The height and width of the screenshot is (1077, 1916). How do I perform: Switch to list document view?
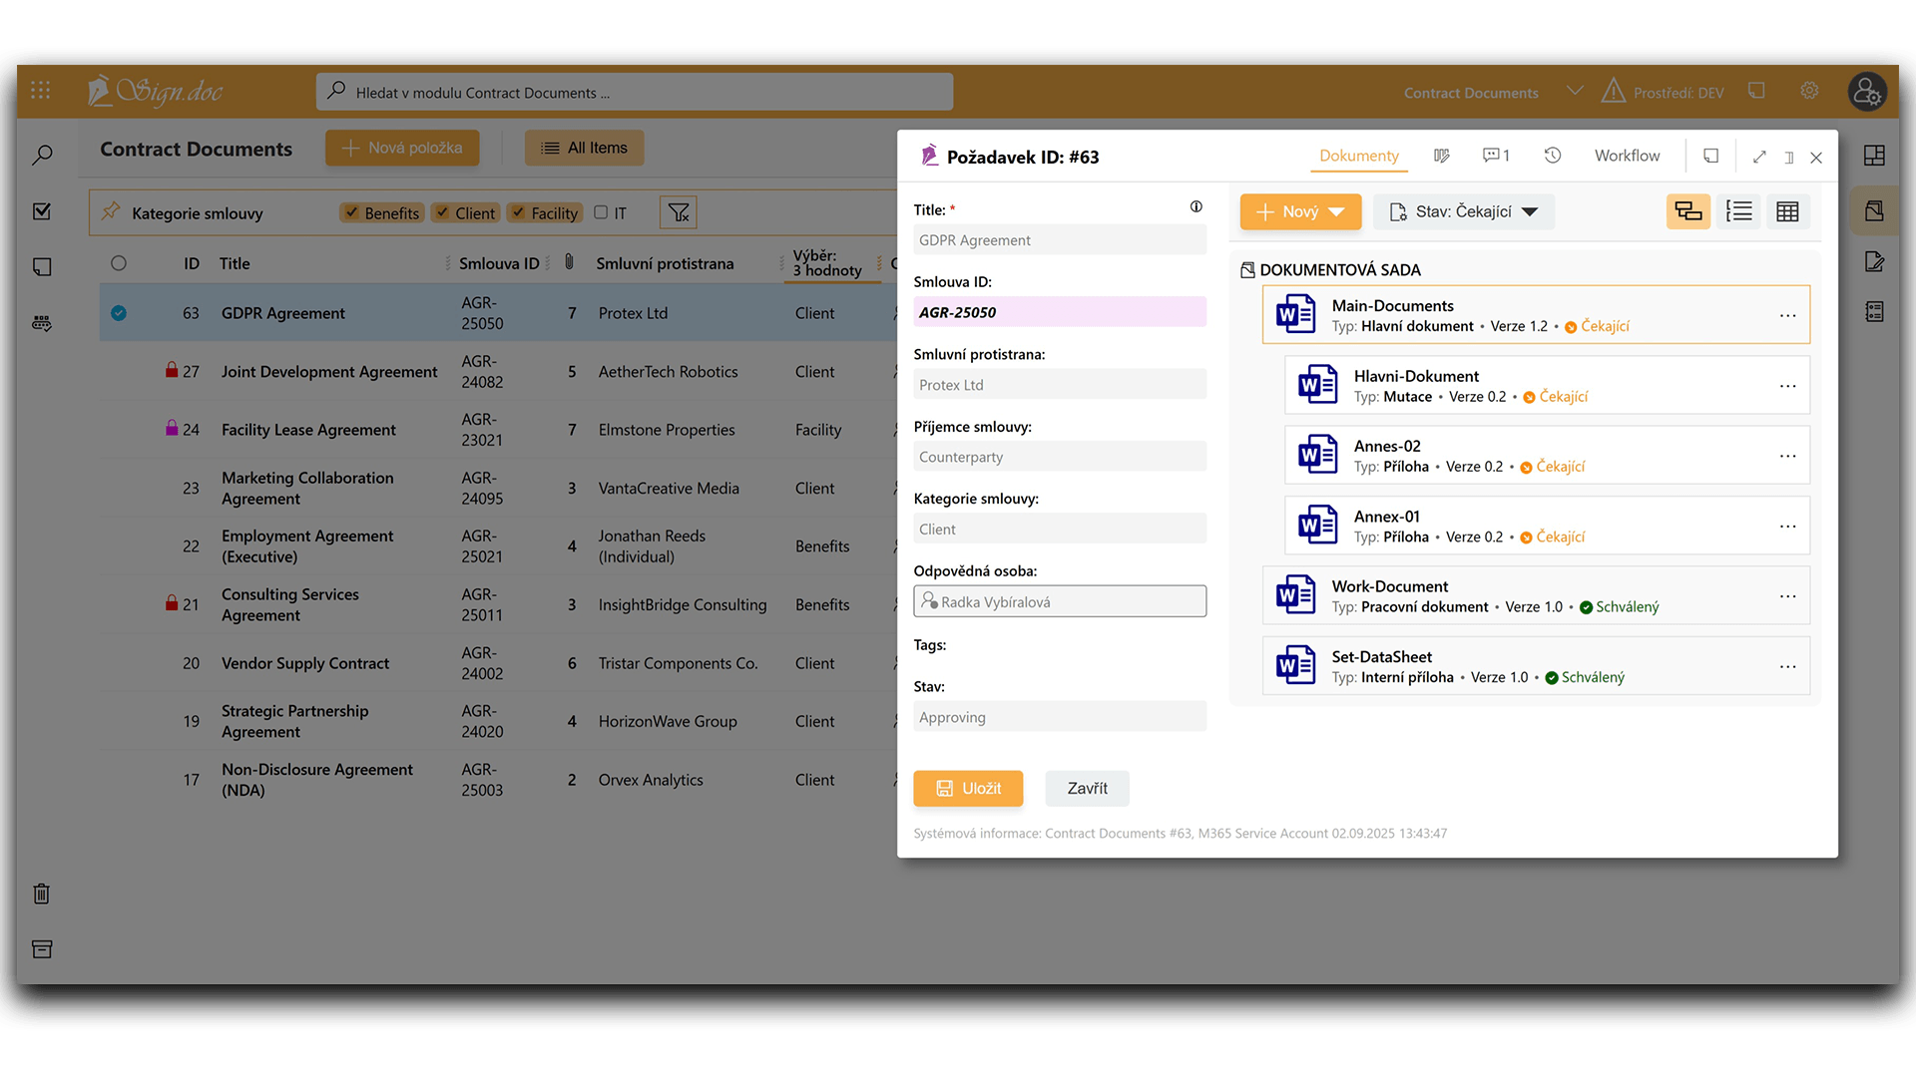pos(1739,211)
